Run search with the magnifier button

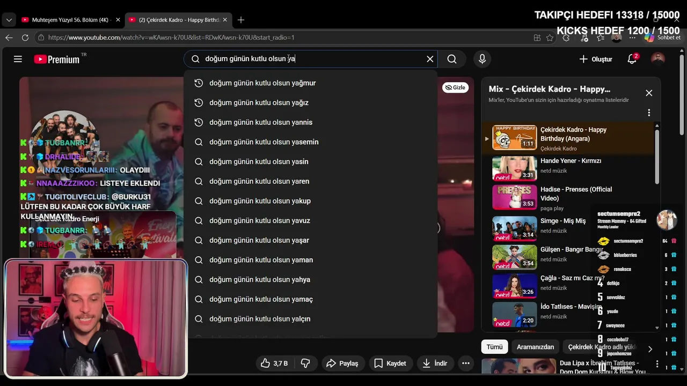click(x=452, y=59)
